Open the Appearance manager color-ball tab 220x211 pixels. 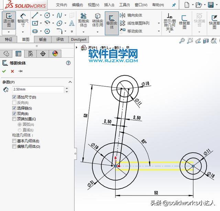[x=55, y=53]
